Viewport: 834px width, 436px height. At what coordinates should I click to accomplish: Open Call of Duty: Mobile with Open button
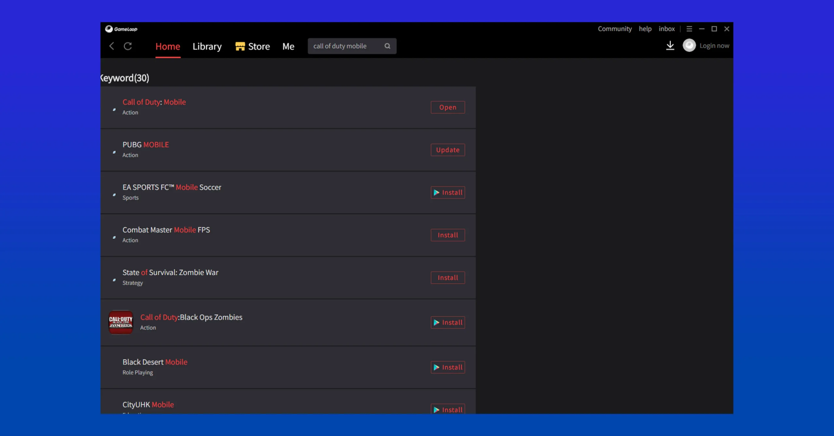pyautogui.click(x=448, y=107)
